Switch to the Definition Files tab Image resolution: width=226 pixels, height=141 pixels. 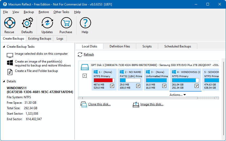[120, 46]
